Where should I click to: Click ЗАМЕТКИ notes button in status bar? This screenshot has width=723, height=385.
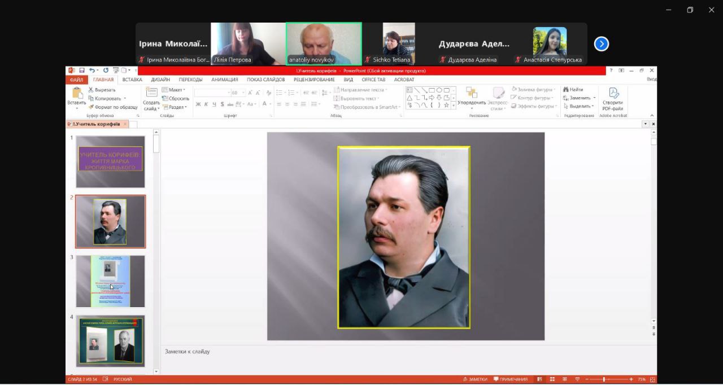475,379
